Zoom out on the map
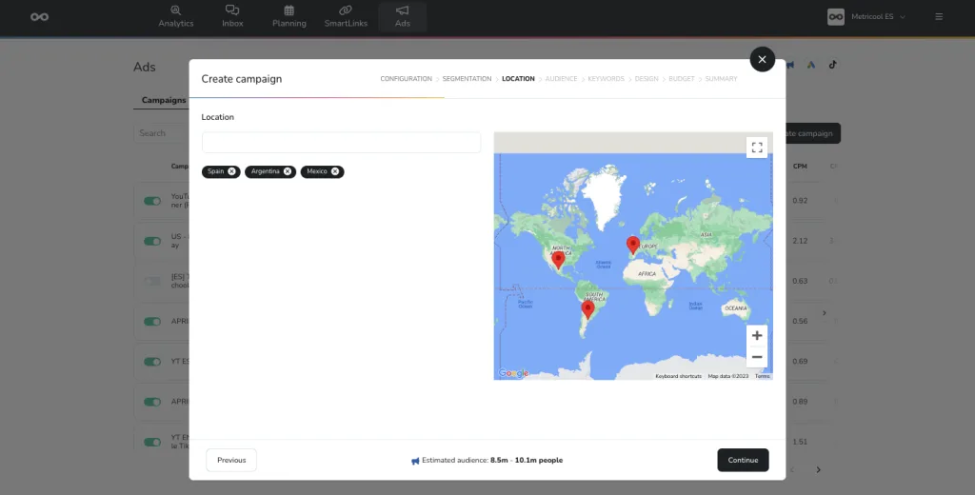 pyautogui.click(x=757, y=357)
